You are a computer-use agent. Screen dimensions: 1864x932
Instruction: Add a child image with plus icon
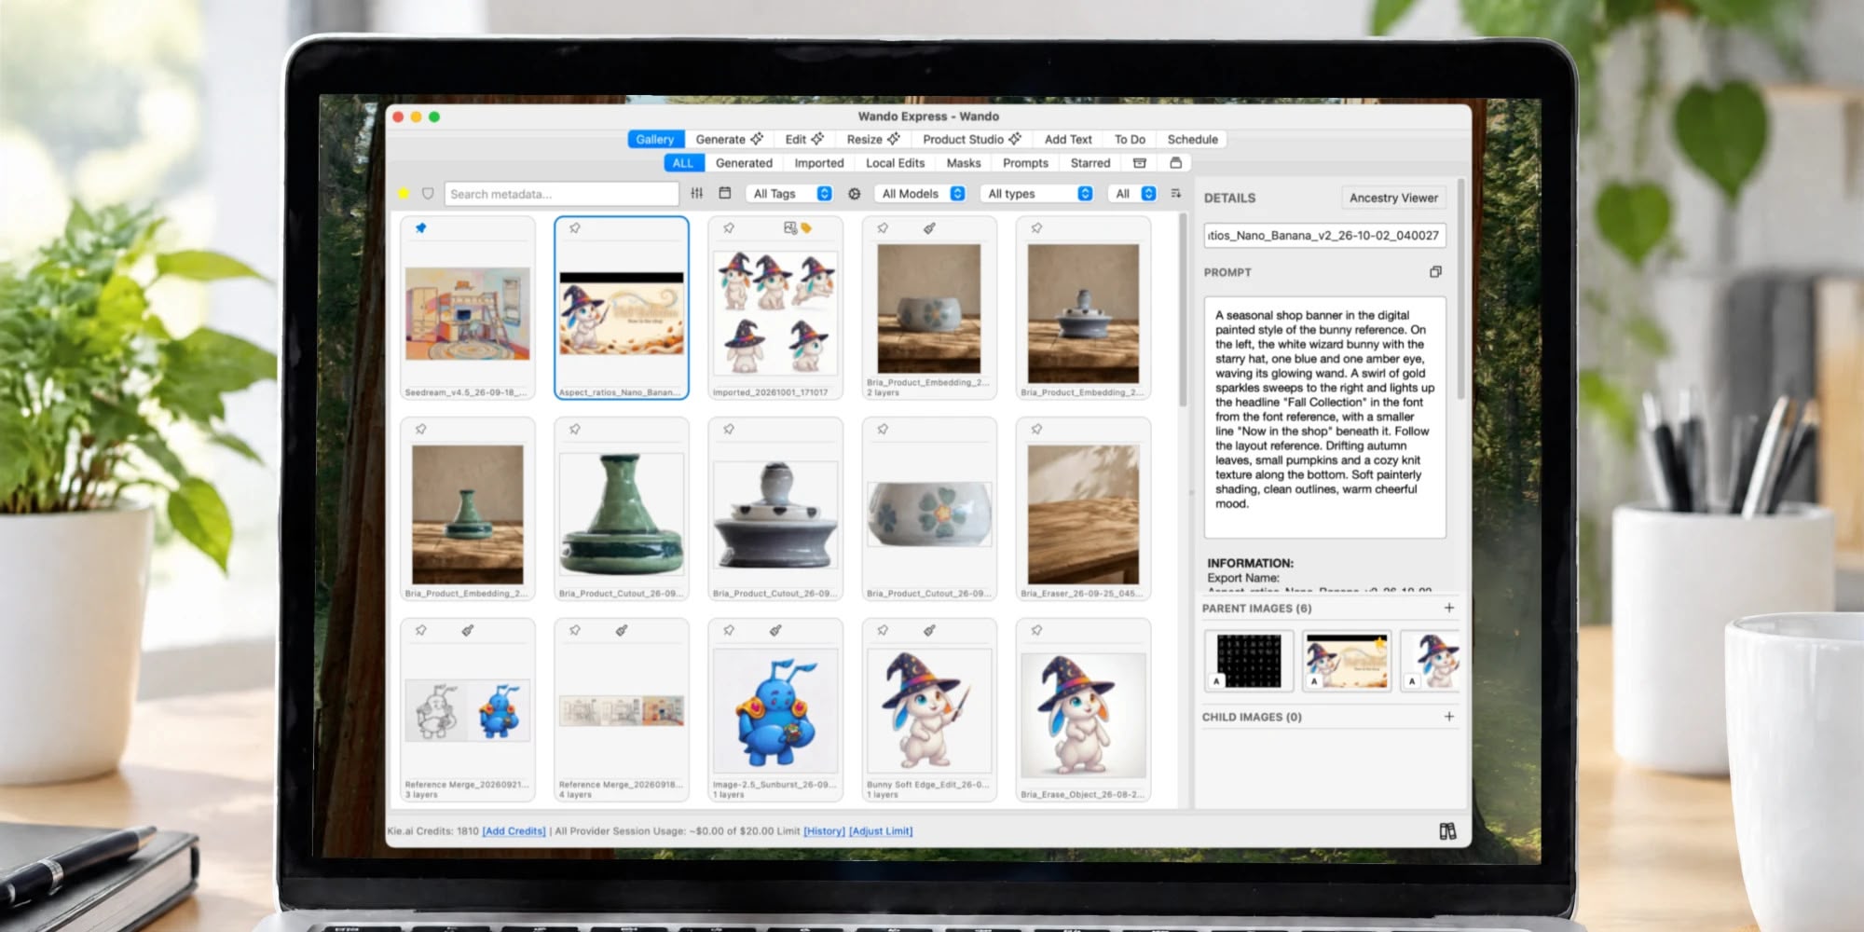click(x=1449, y=717)
